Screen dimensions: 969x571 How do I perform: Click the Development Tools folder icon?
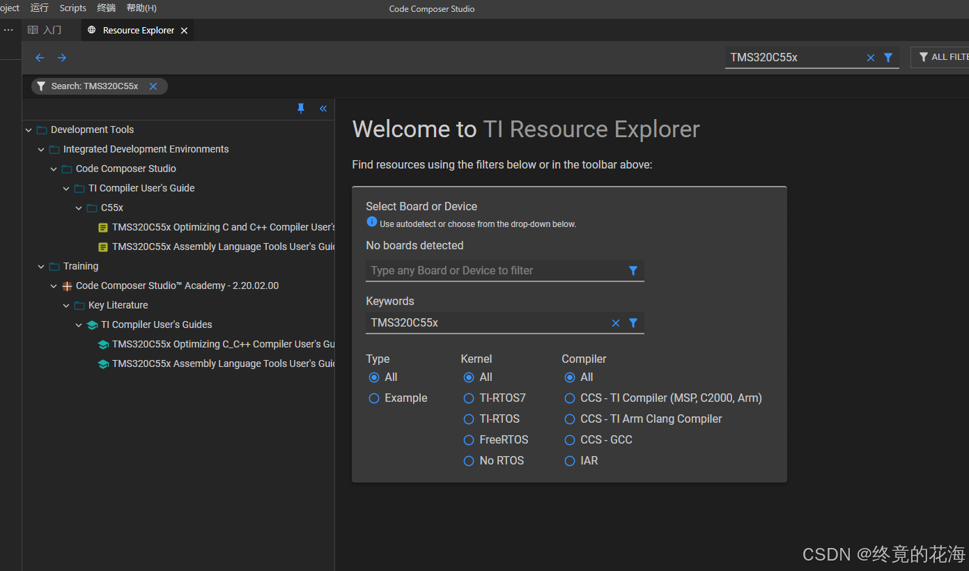[x=42, y=130]
